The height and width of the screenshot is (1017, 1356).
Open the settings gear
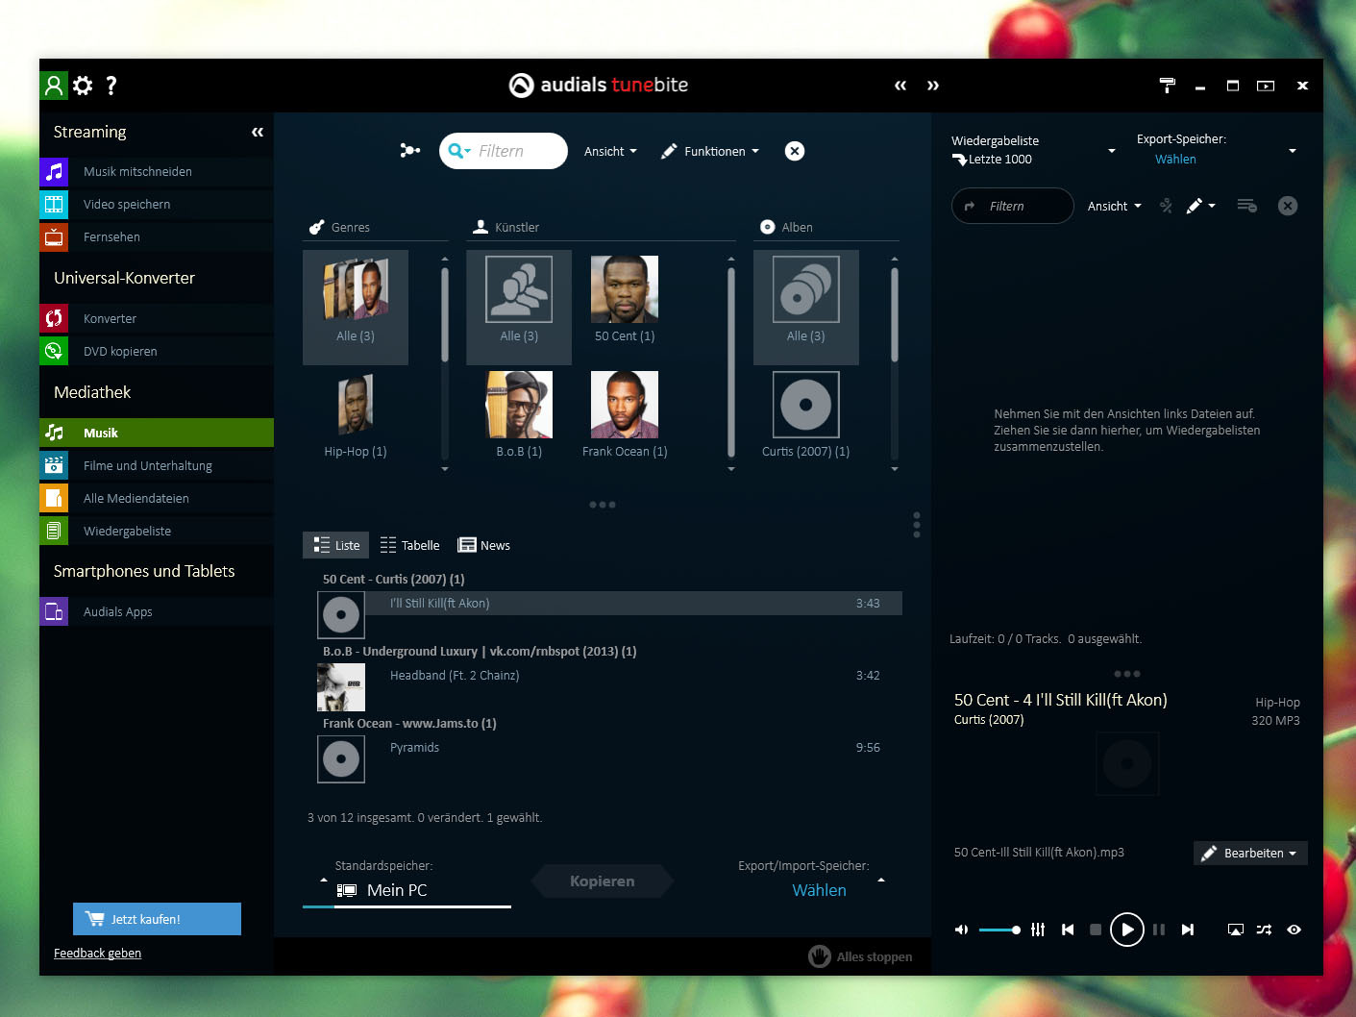(x=84, y=86)
